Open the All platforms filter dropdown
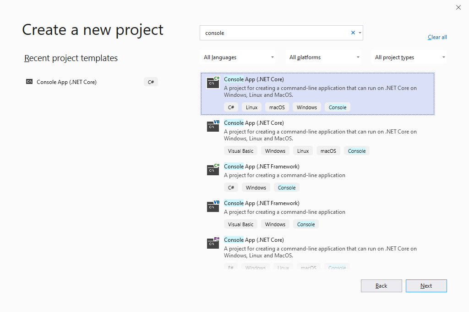The height and width of the screenshot is (312, 469). 323,57
